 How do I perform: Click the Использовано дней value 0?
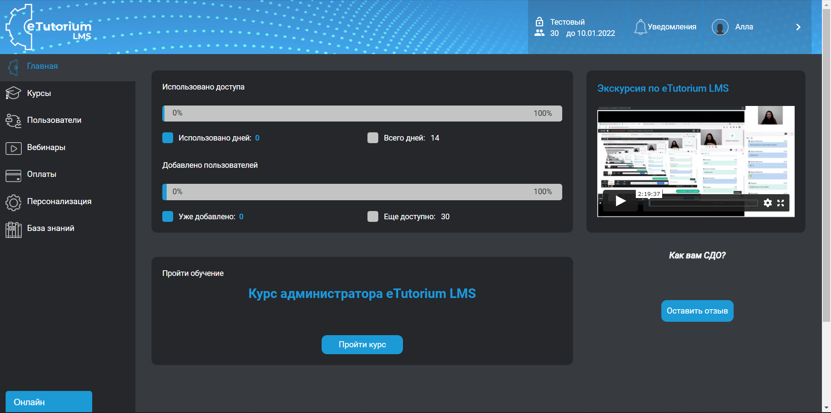(x=257, y=138)
